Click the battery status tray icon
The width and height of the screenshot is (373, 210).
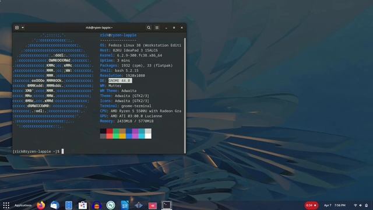click(367, 205)
